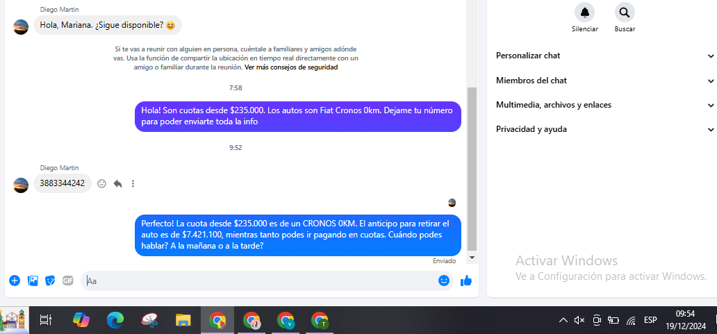The height and width of the screenshot is (334, 717).
Task: Open Ver más consejos de seguridad link
Action: 291,67
